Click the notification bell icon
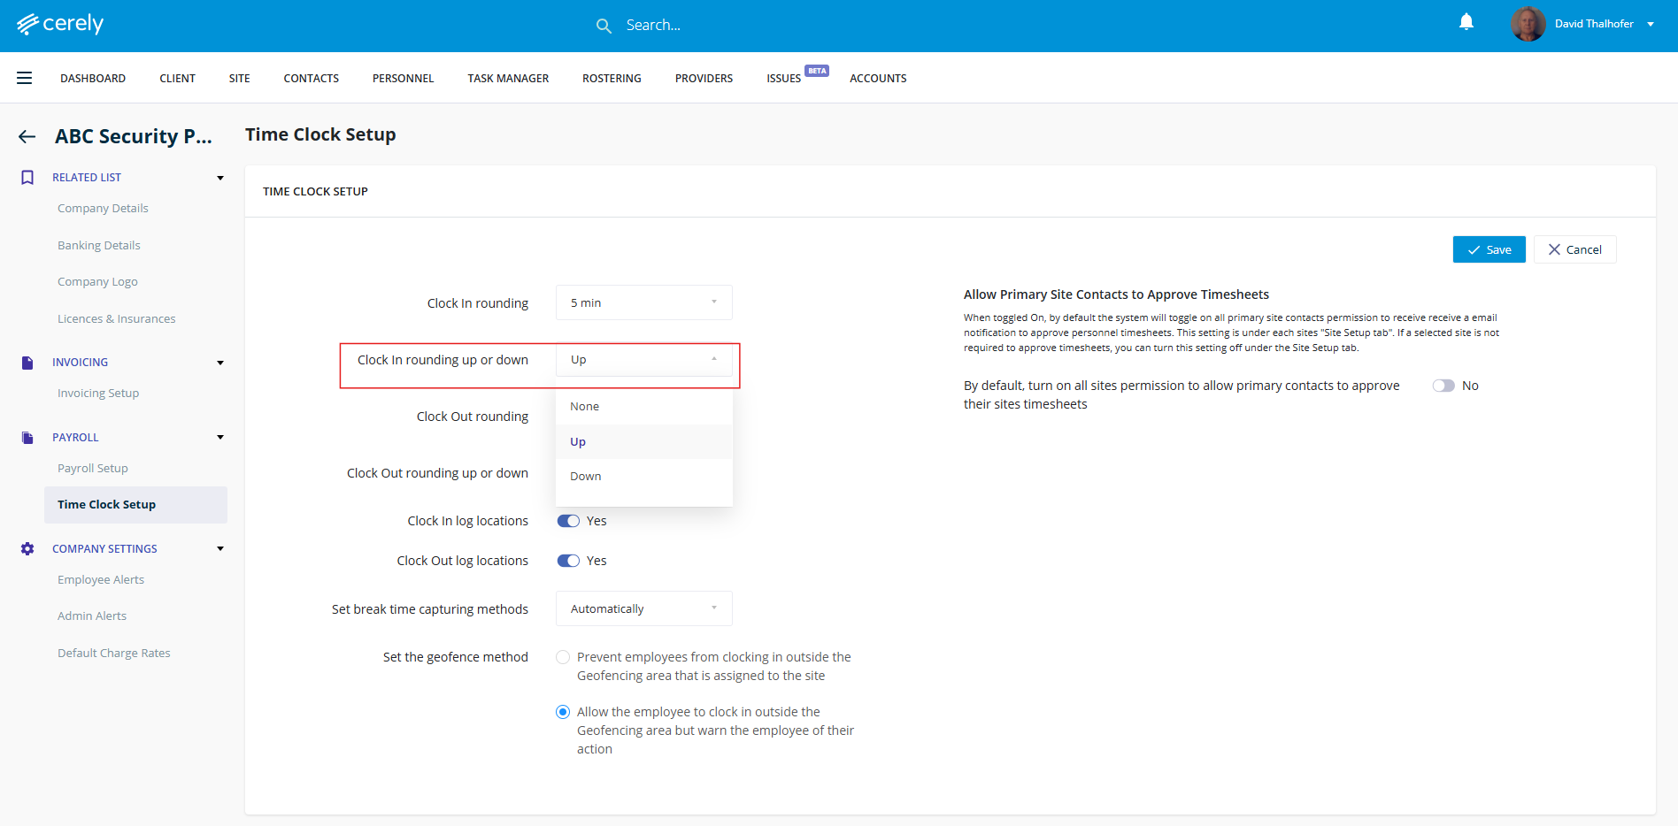Image resolution: width=1678 pixels, height=826 pixels. pos(1466,23)
